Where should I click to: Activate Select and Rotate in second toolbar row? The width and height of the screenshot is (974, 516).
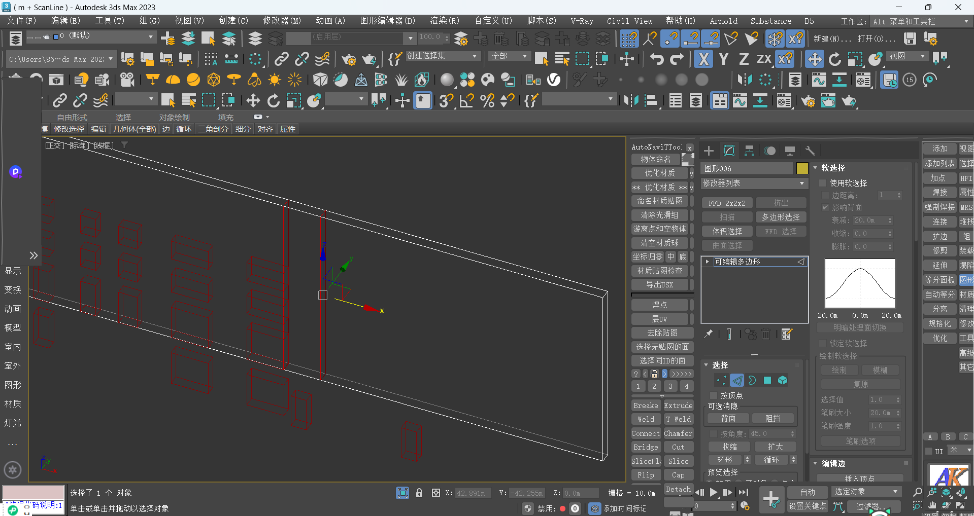835,59
